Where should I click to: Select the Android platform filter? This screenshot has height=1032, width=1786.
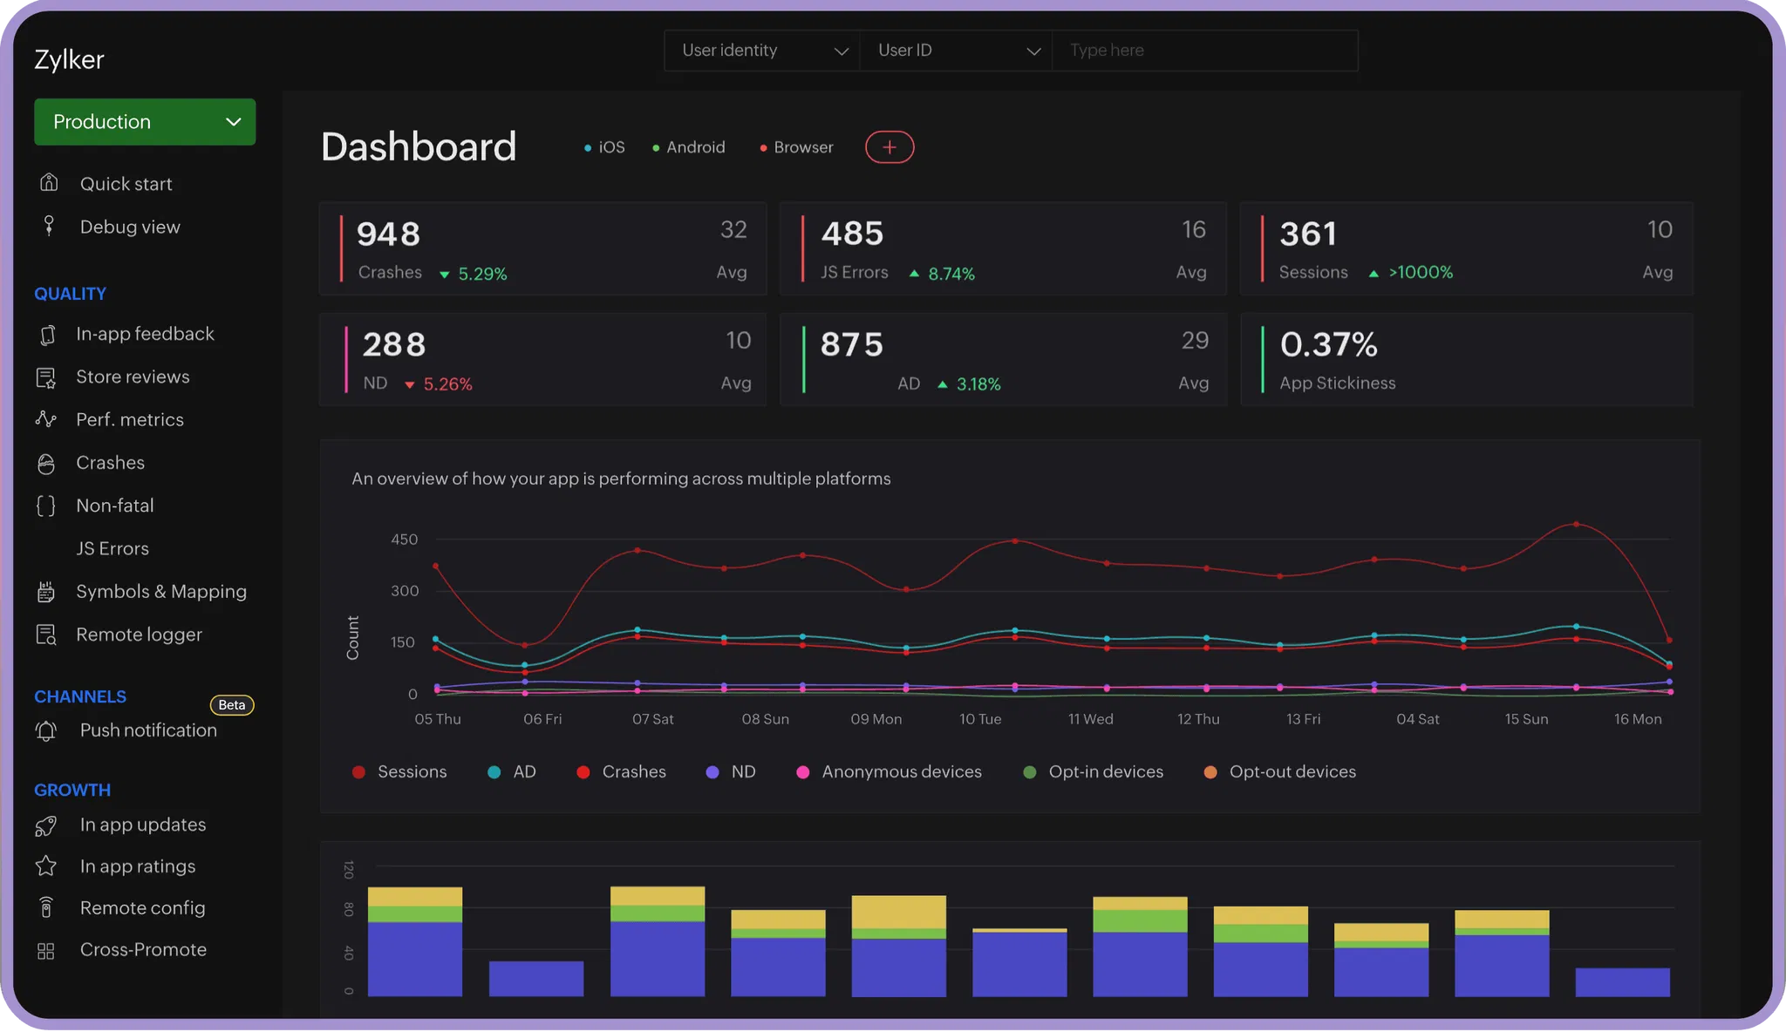tap(689, 147)
